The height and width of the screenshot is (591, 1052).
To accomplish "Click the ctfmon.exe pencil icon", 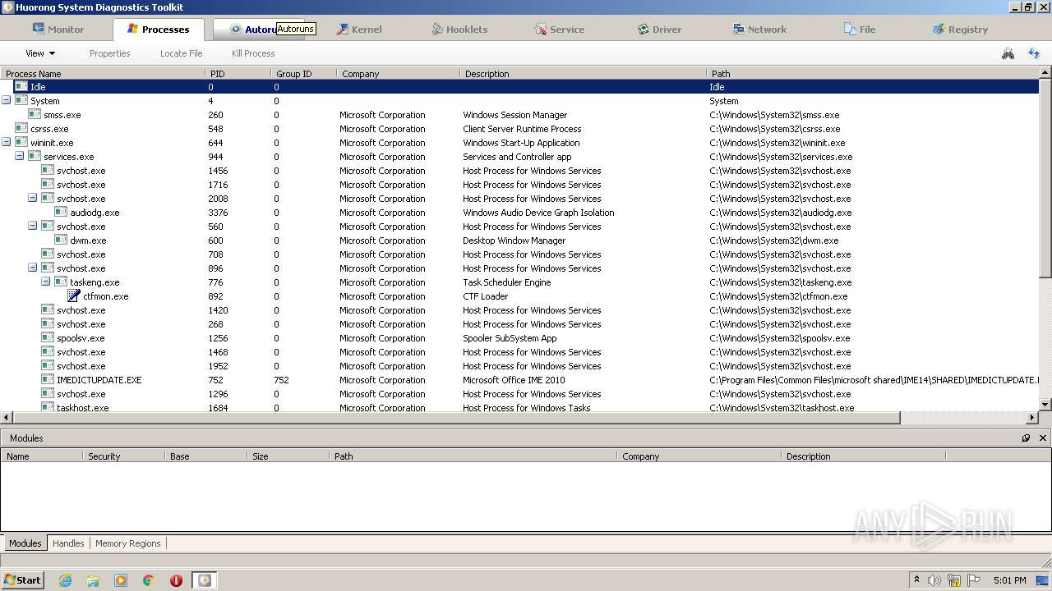I will click(x=74, y=296).
